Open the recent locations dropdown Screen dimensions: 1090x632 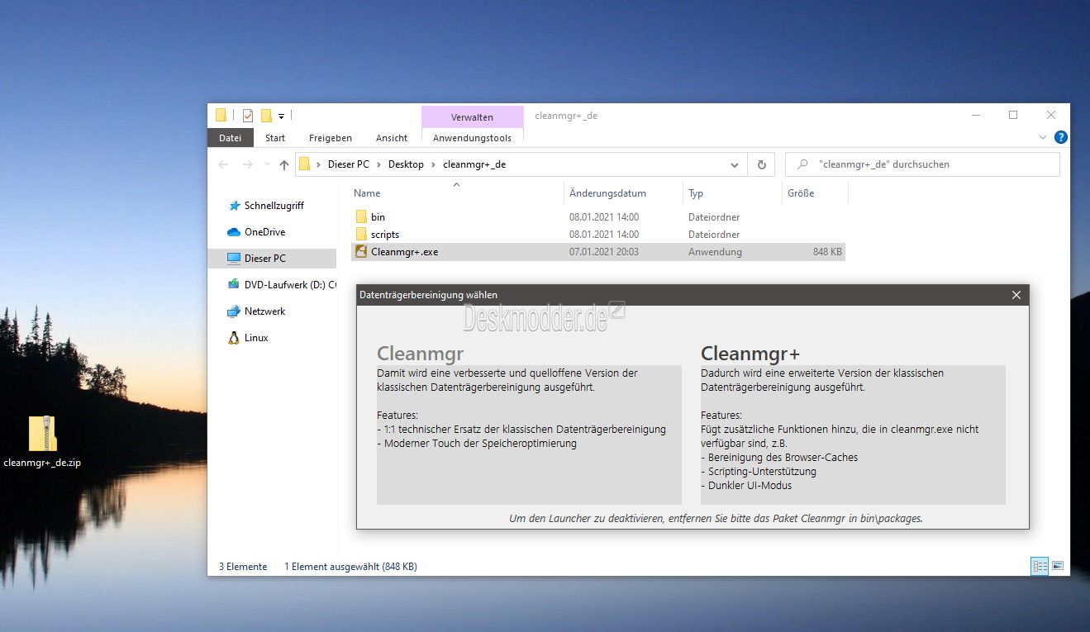pyautogui.click(x=266, y=164)
